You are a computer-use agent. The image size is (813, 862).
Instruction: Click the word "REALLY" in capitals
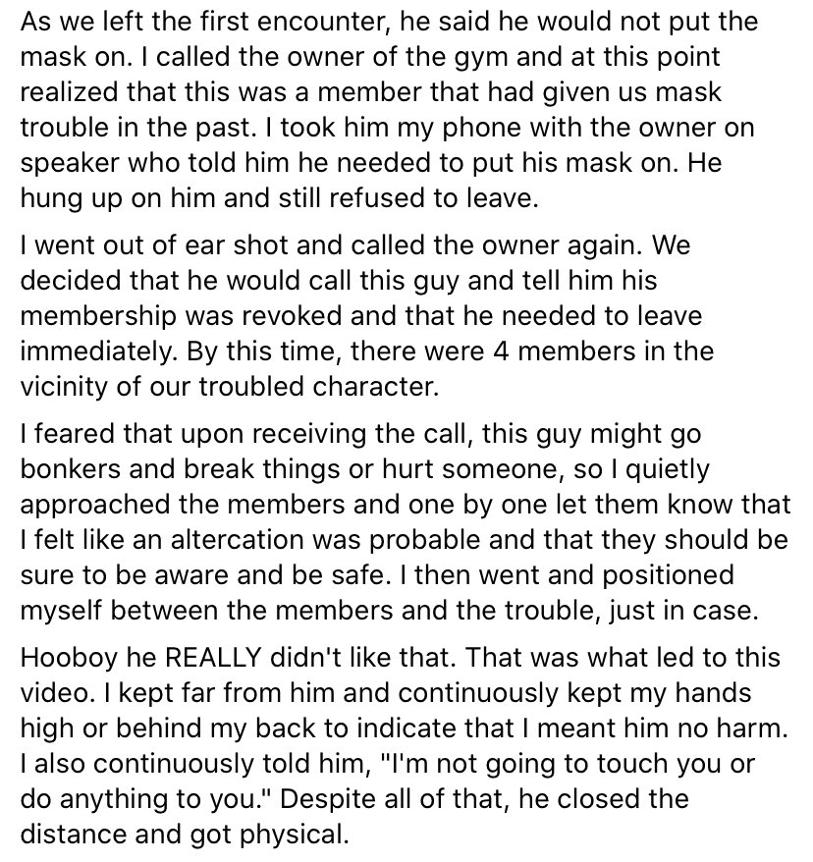213,658
